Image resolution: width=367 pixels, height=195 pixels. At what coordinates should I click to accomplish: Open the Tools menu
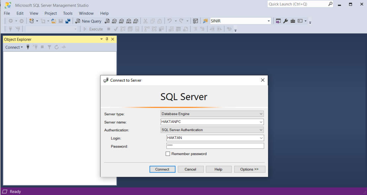click(x=68, y=13)
